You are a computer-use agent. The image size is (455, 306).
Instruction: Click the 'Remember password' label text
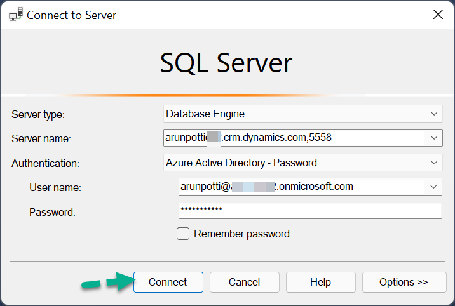(x=241, y=234)
